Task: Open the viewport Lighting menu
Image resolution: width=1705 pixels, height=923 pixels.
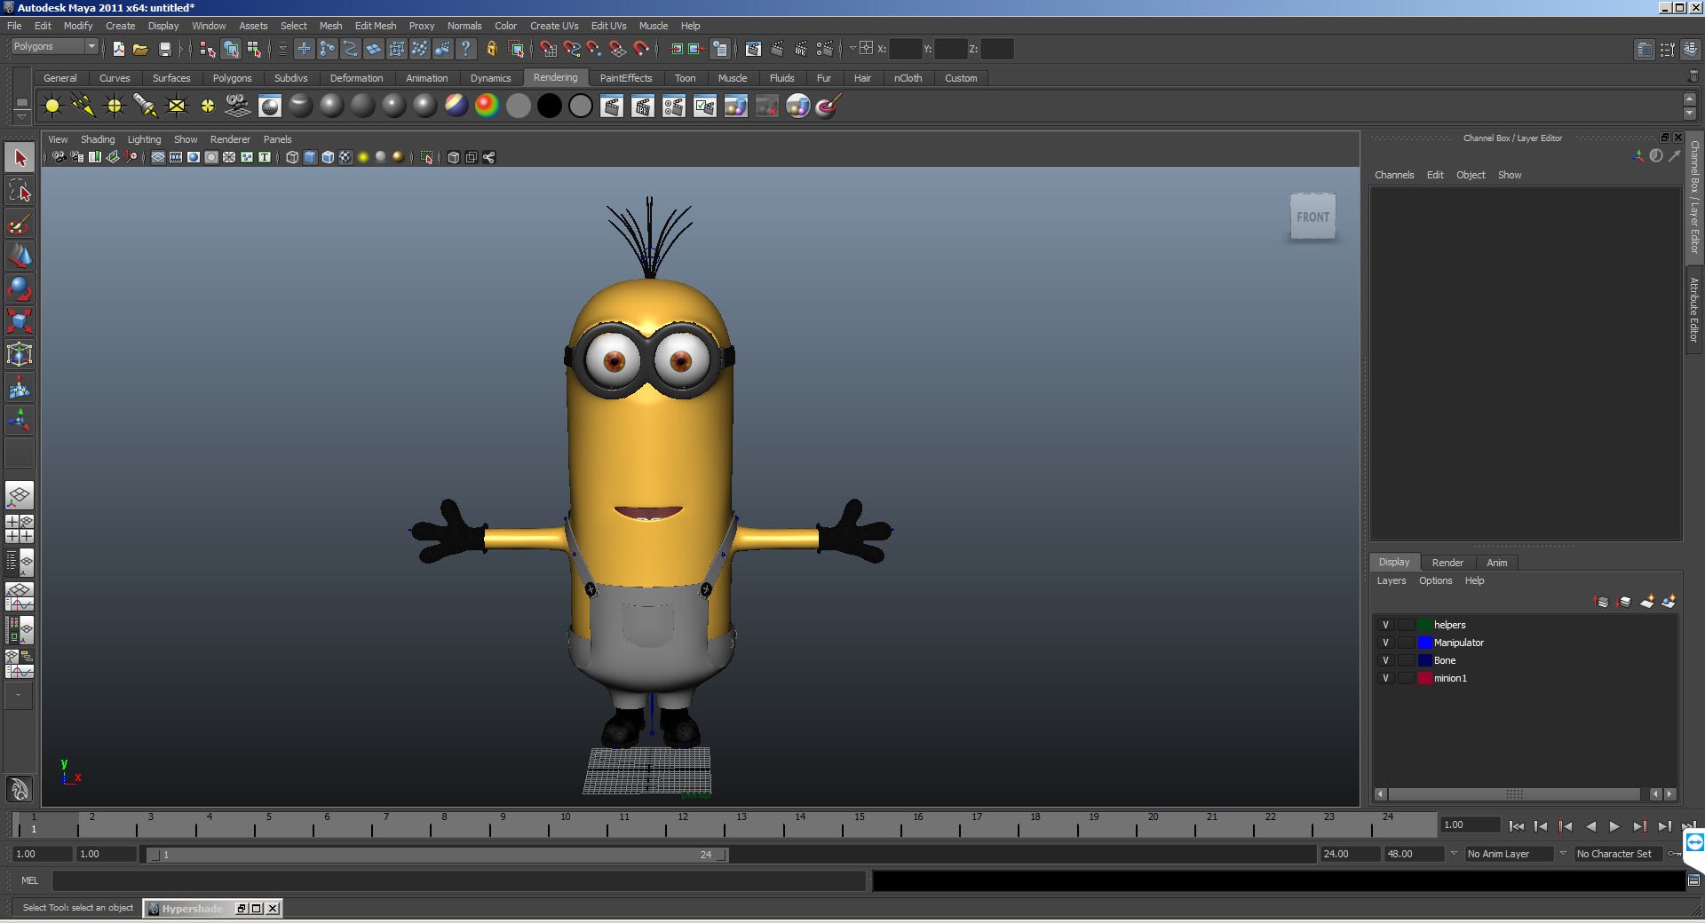Action: tap(144, 139)
